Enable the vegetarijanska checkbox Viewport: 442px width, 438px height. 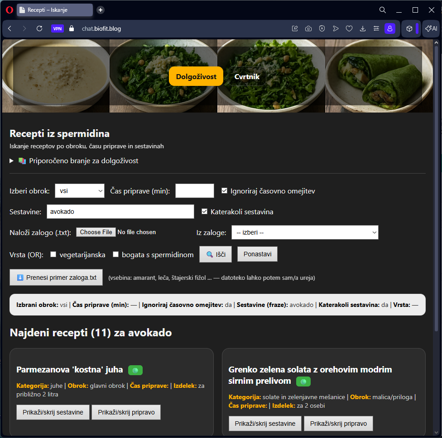click(x=53, y=254)
